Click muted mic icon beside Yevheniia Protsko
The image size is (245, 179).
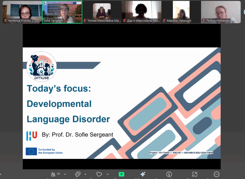[x=5, y=20]
